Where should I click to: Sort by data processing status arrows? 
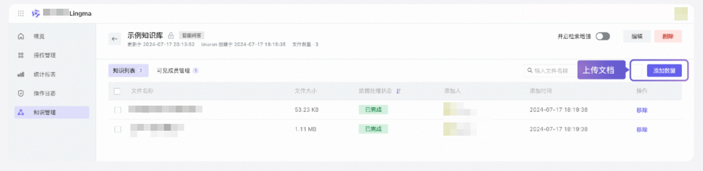(398, 91)
